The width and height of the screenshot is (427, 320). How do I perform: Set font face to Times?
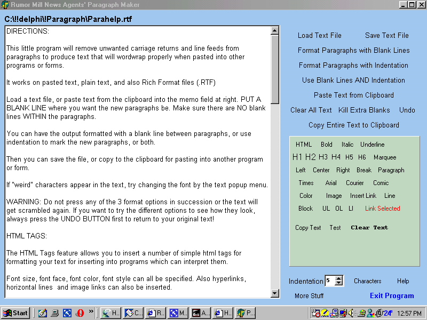[306, 183]
